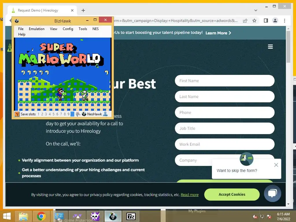Viewport: 296px width, 222px height.
Task: Expand Chrome tab search dropdown arrow
Action: pos(256,10)
